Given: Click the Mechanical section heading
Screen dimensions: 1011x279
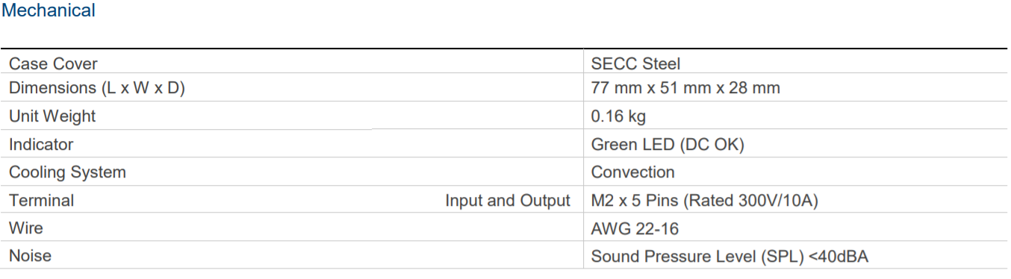Looking at the screenshot, I should 49,10.
